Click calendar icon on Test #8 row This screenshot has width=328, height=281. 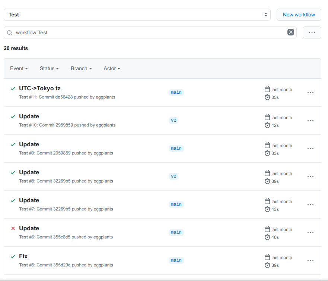tap(267, 173)
